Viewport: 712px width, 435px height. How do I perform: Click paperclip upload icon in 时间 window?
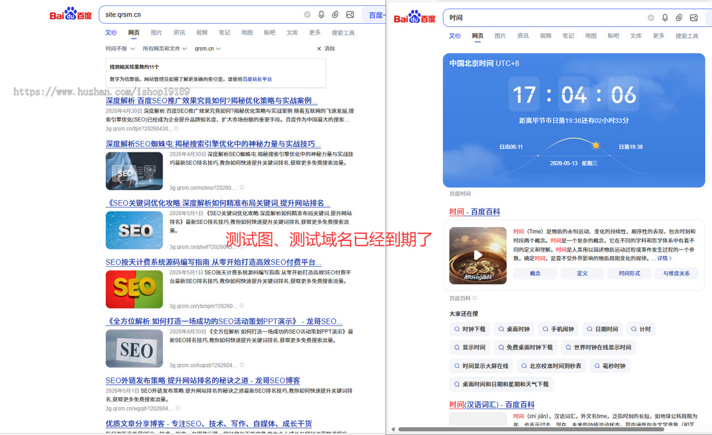click(x=679, y=18)
